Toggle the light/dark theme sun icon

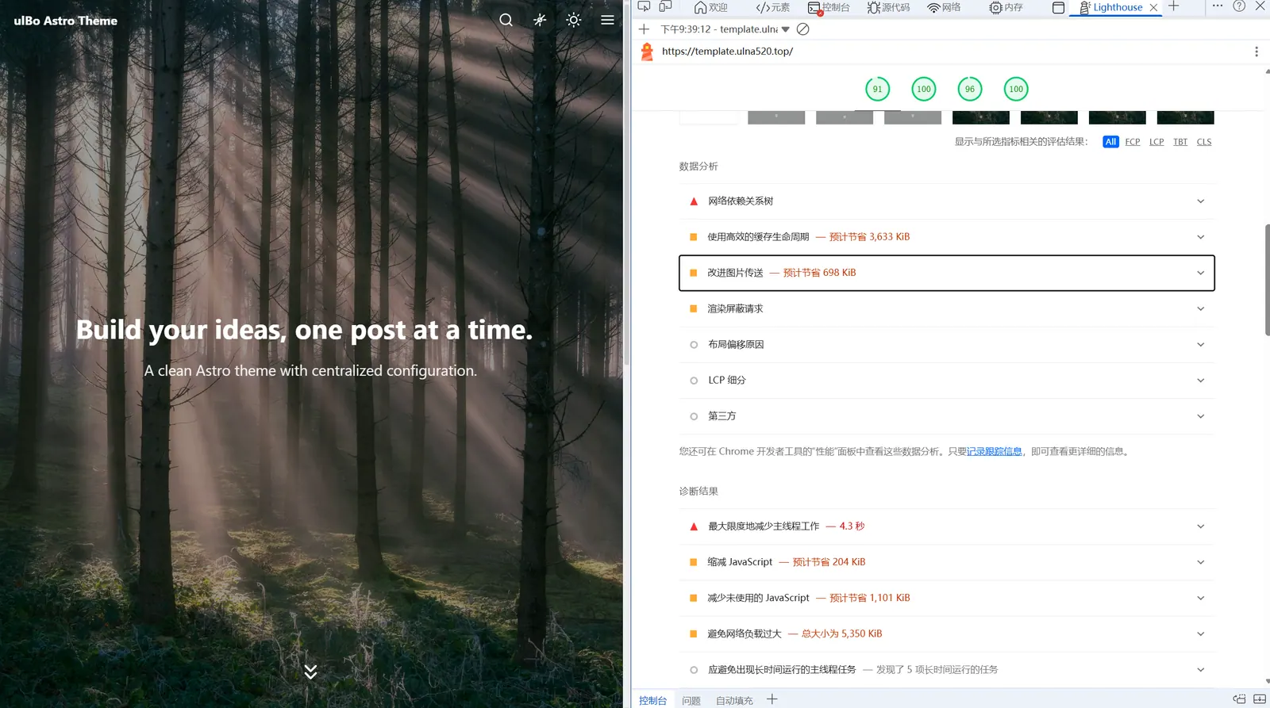(x=573, y=21)
